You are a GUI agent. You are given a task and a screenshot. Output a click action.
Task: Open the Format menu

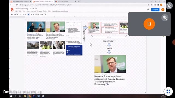34,11
